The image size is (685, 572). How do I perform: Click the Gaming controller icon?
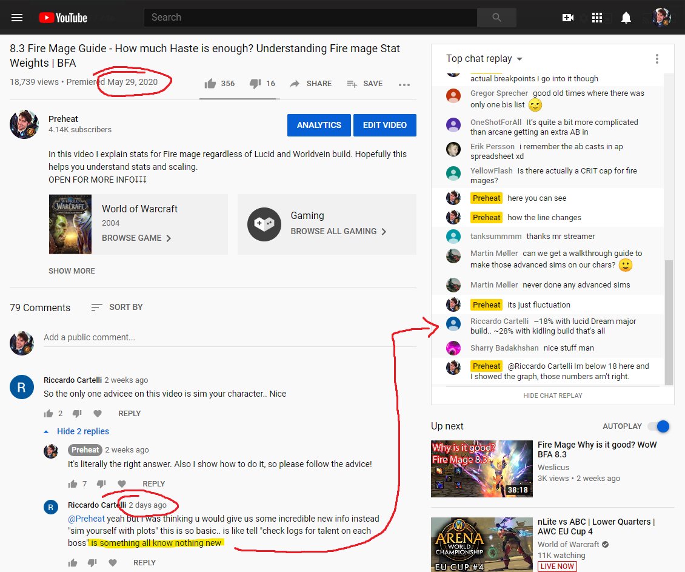pyautogui.click(x=264, y=224)
